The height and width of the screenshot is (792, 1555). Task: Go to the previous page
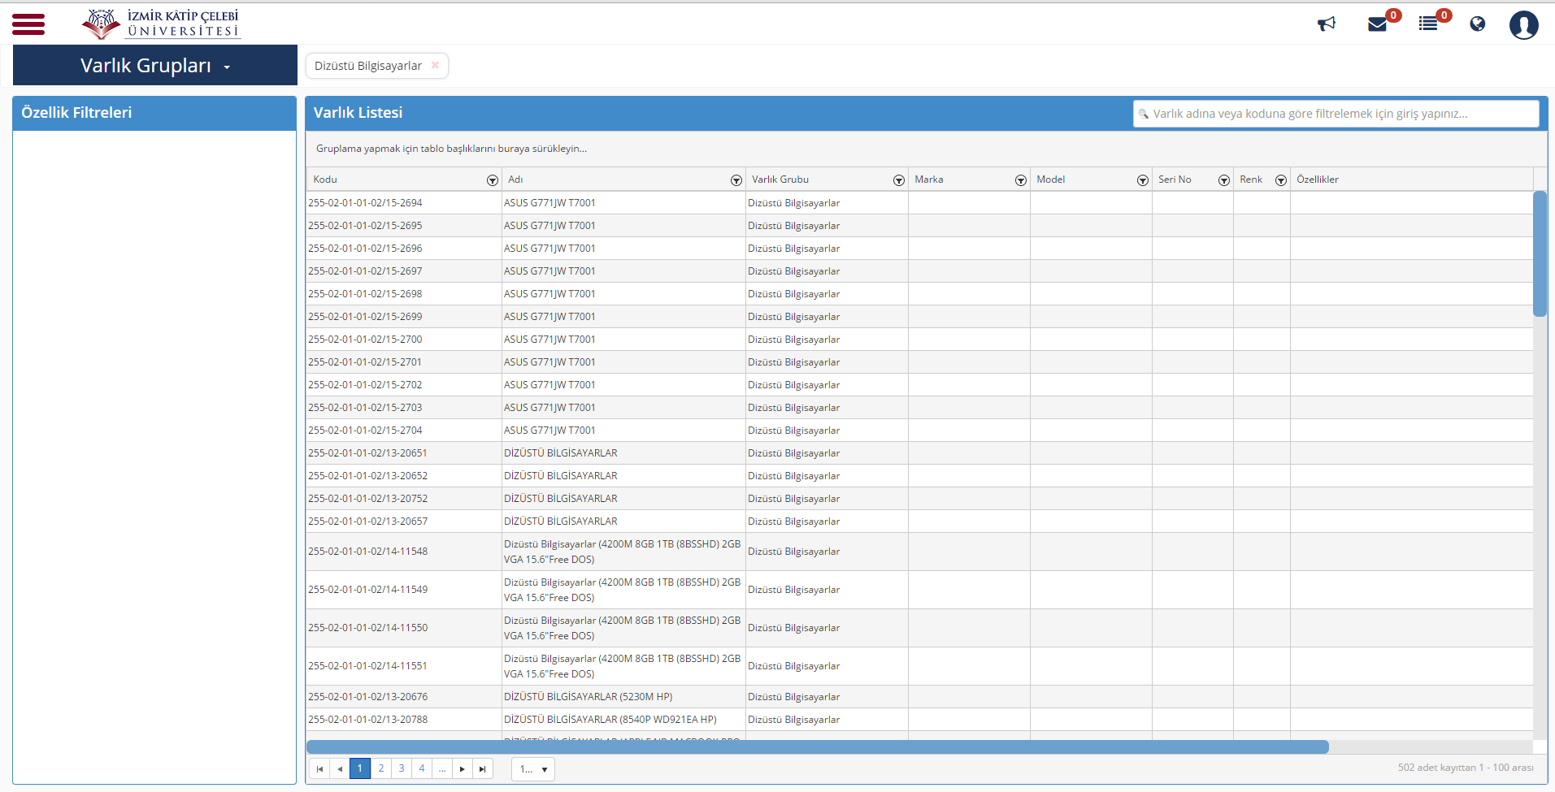340,768
